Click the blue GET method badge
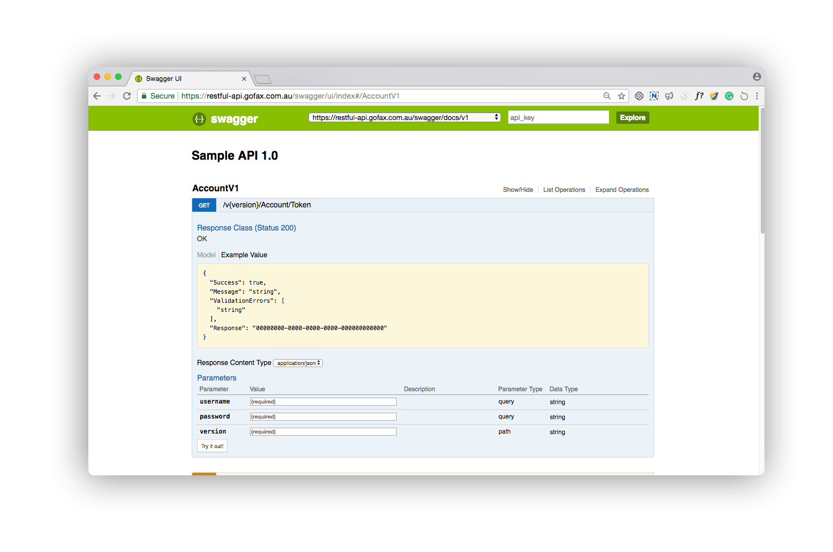 pos(204,205)
